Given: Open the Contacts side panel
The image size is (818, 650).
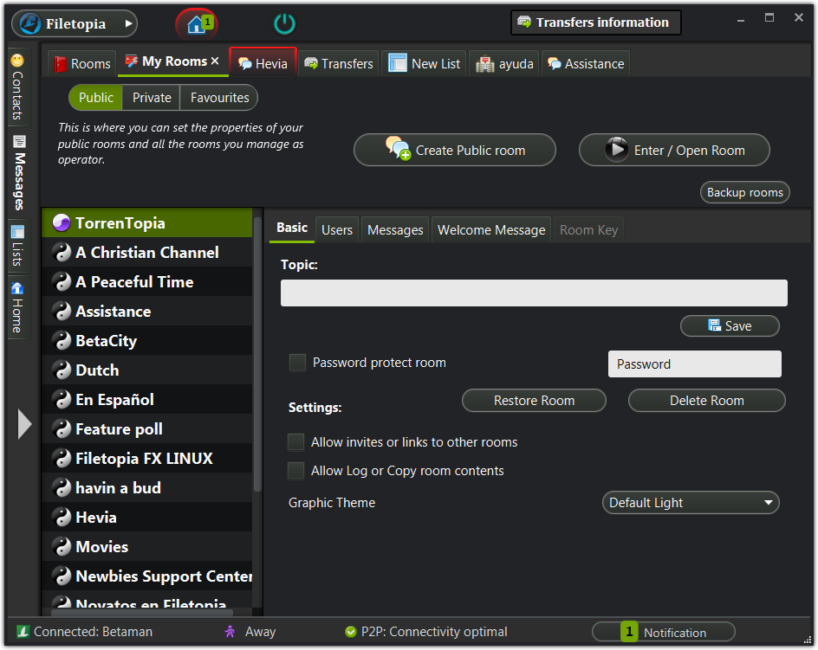Looking at the screenshot, I should pos(17,87).
